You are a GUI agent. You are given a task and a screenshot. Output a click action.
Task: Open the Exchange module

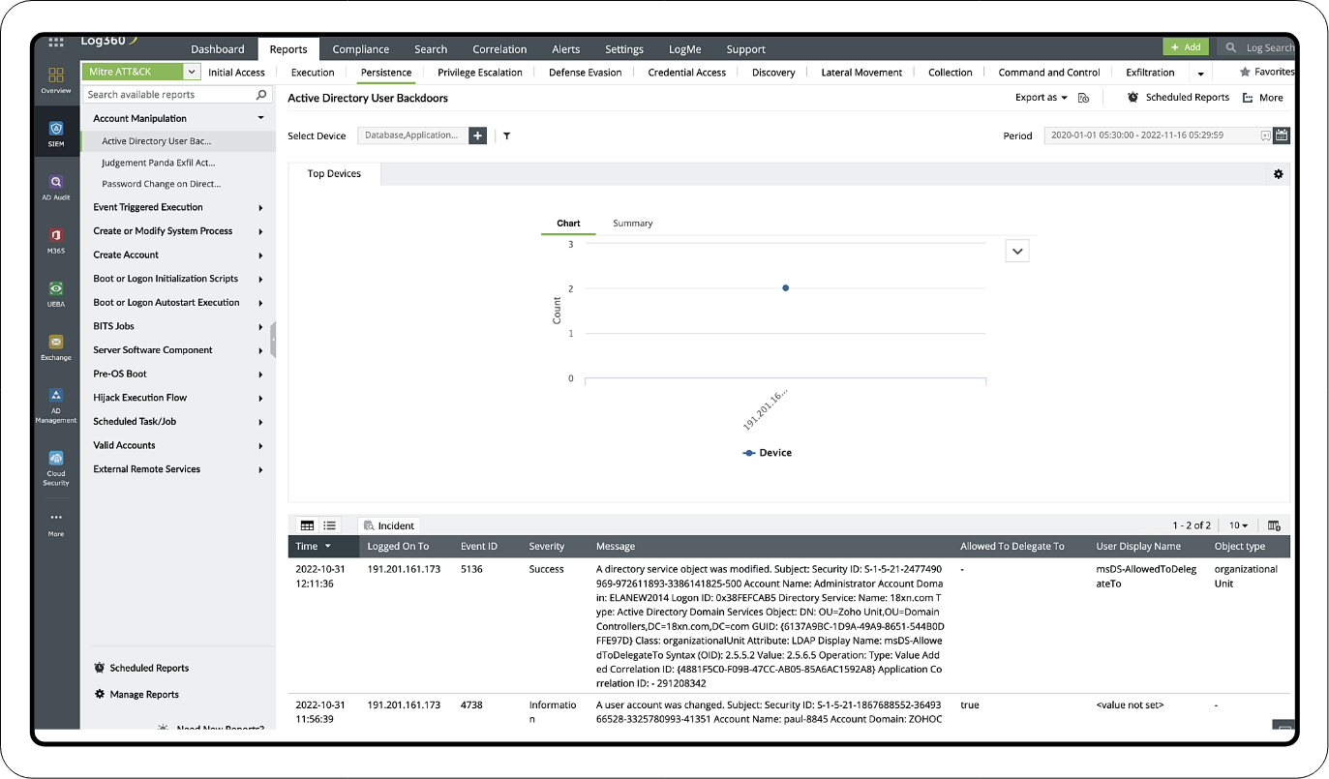pos(56,347)
